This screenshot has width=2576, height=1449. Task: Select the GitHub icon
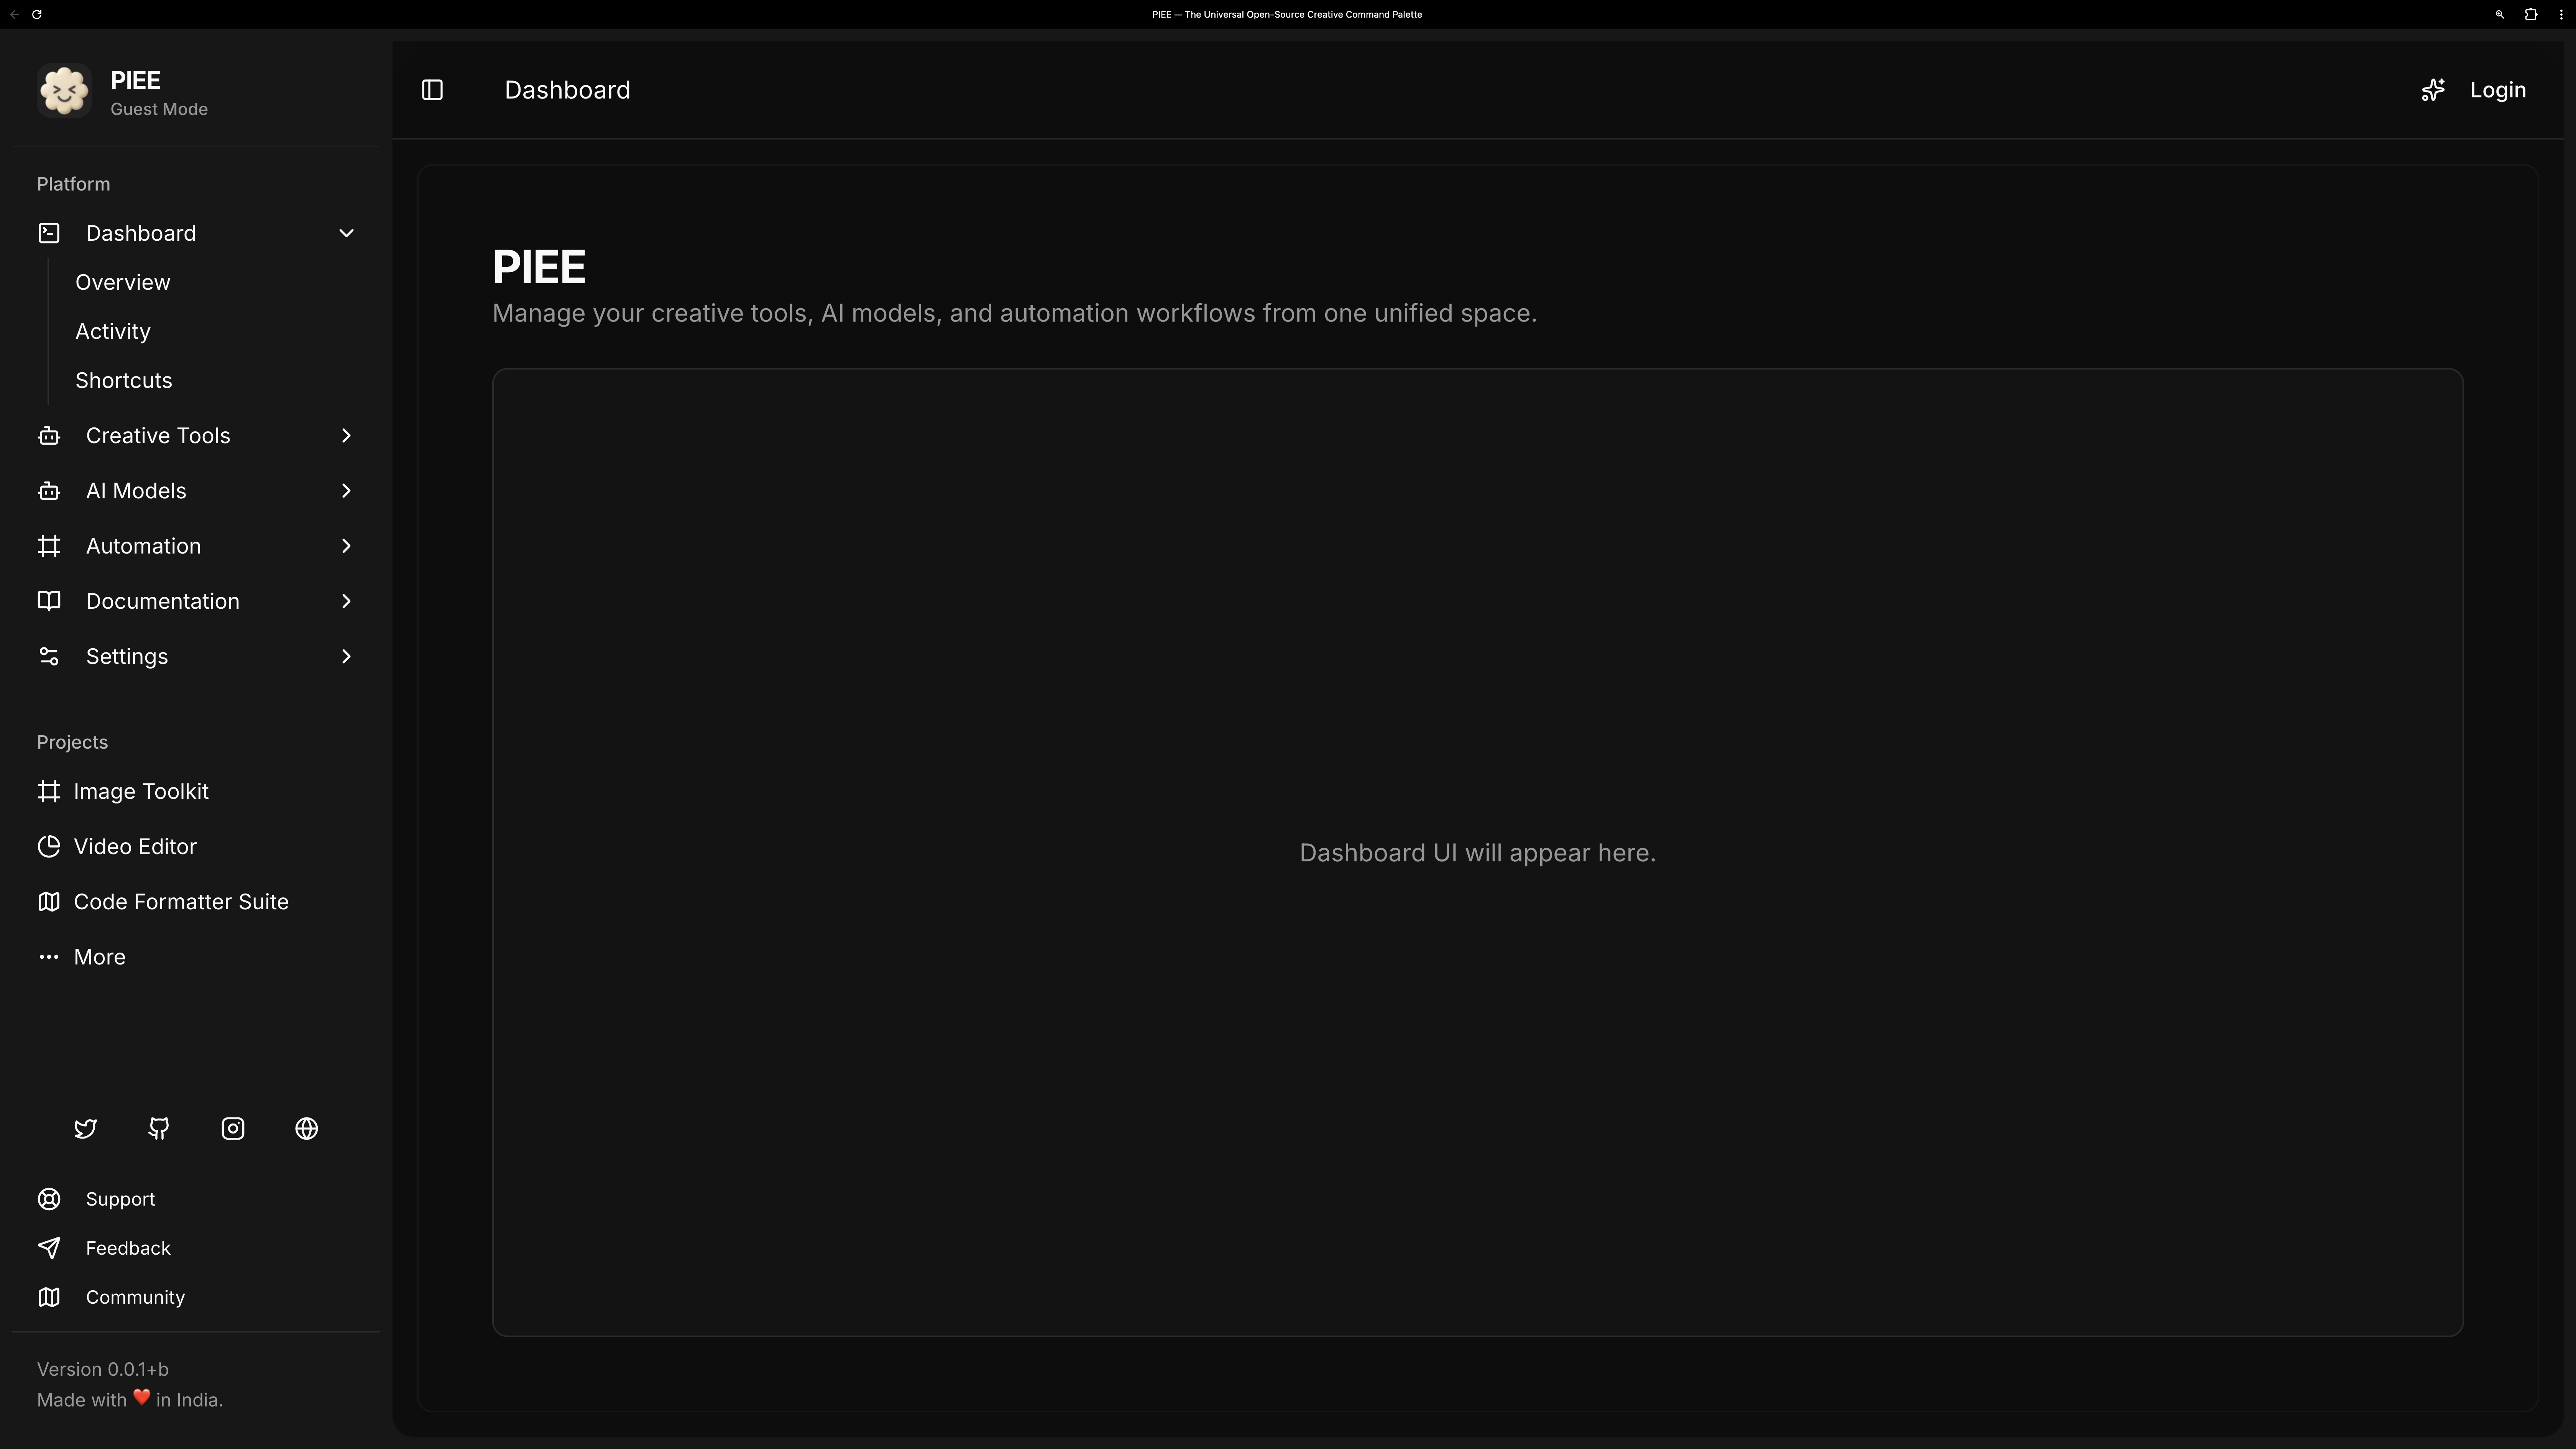(x=158, y=1128)
